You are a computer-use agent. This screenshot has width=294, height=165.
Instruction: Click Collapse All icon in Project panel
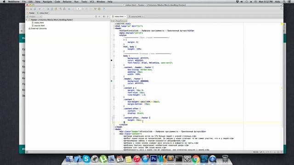tap(99, 16)
